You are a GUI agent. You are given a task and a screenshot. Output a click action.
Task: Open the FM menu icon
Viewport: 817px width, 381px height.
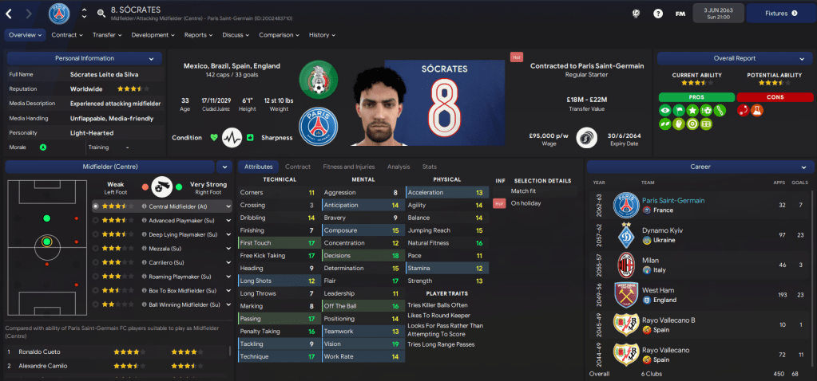click(x=680, y=14)
